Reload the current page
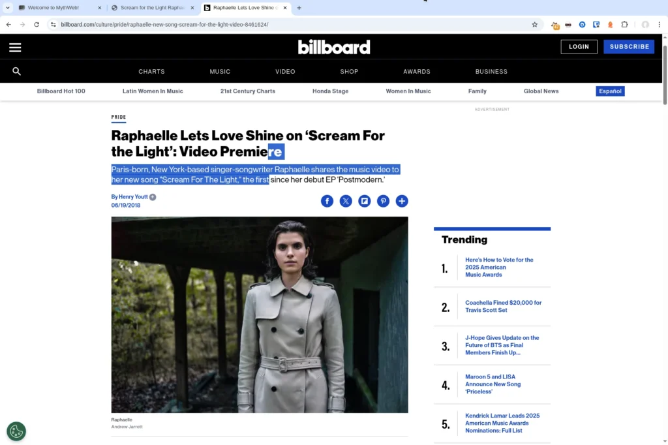This screenshot has width=668, height=445. tap(37, 25)
